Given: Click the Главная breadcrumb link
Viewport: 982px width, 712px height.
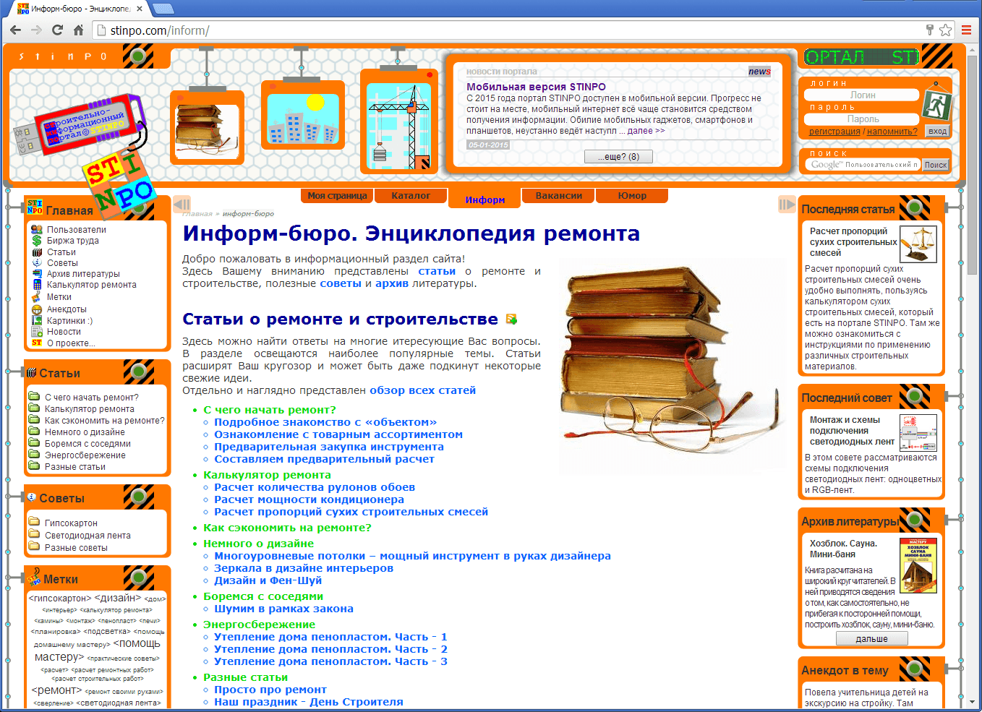Looking at the screenshot, I should [x=197, y=214].
